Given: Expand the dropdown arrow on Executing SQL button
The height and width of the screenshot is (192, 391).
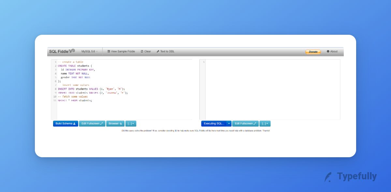Looking at the screenshot, I should tap(228, 123).
